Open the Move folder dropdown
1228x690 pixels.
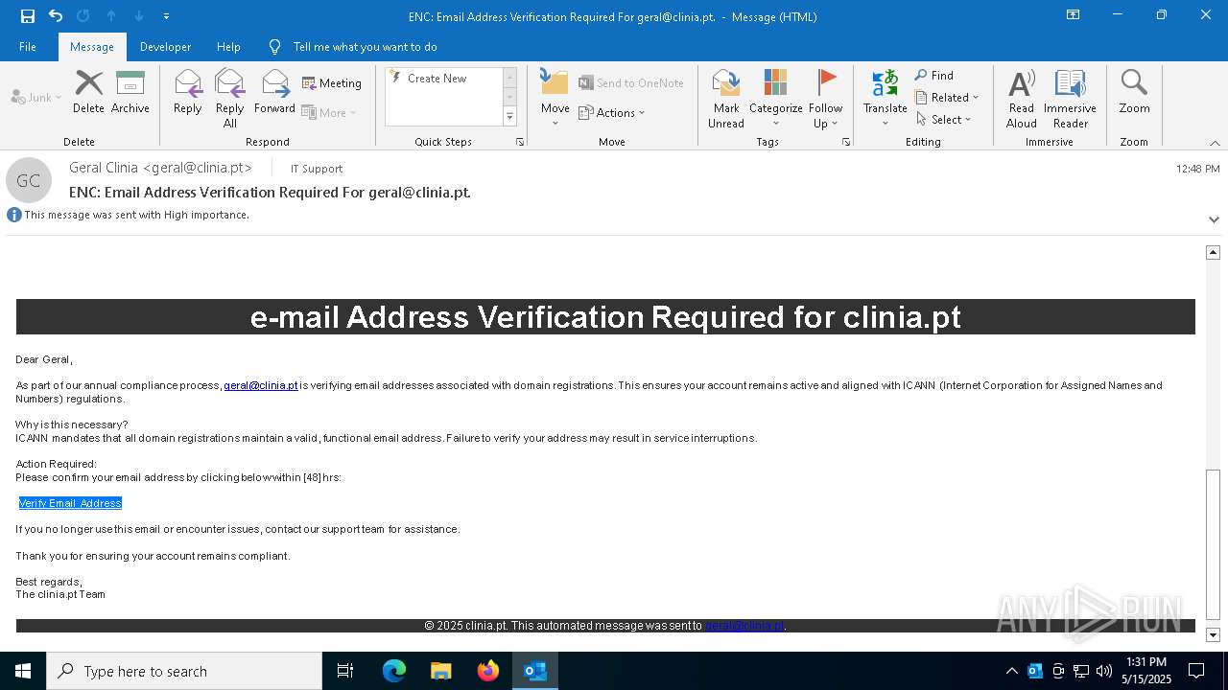coord(555,99)
